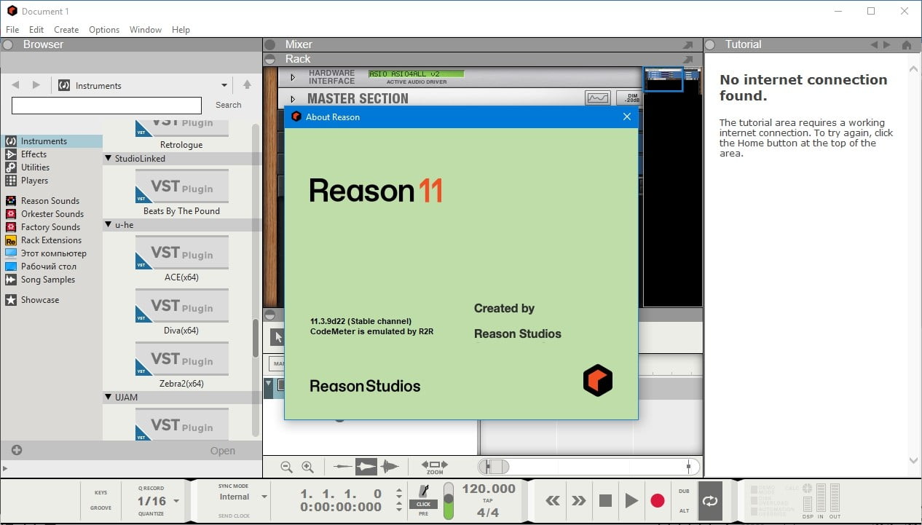This screenshot has width=922, height=525.
Task: Select Instruments in the browser sidebar
Action: [52, 141]
